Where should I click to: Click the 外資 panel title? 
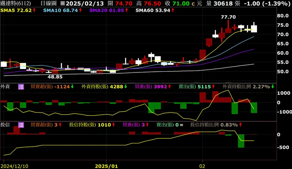(x=5, y=87)
